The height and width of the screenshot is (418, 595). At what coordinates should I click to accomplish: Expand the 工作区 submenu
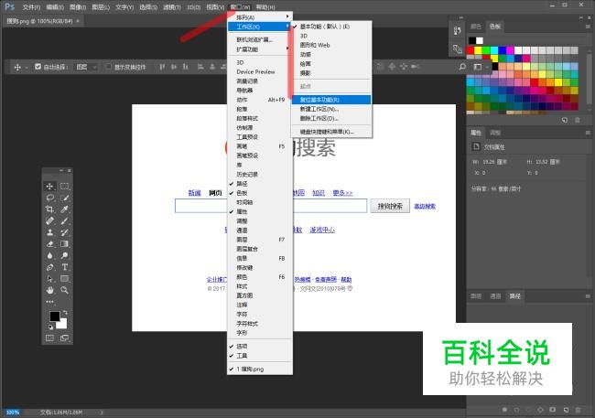tap(260, 27)
